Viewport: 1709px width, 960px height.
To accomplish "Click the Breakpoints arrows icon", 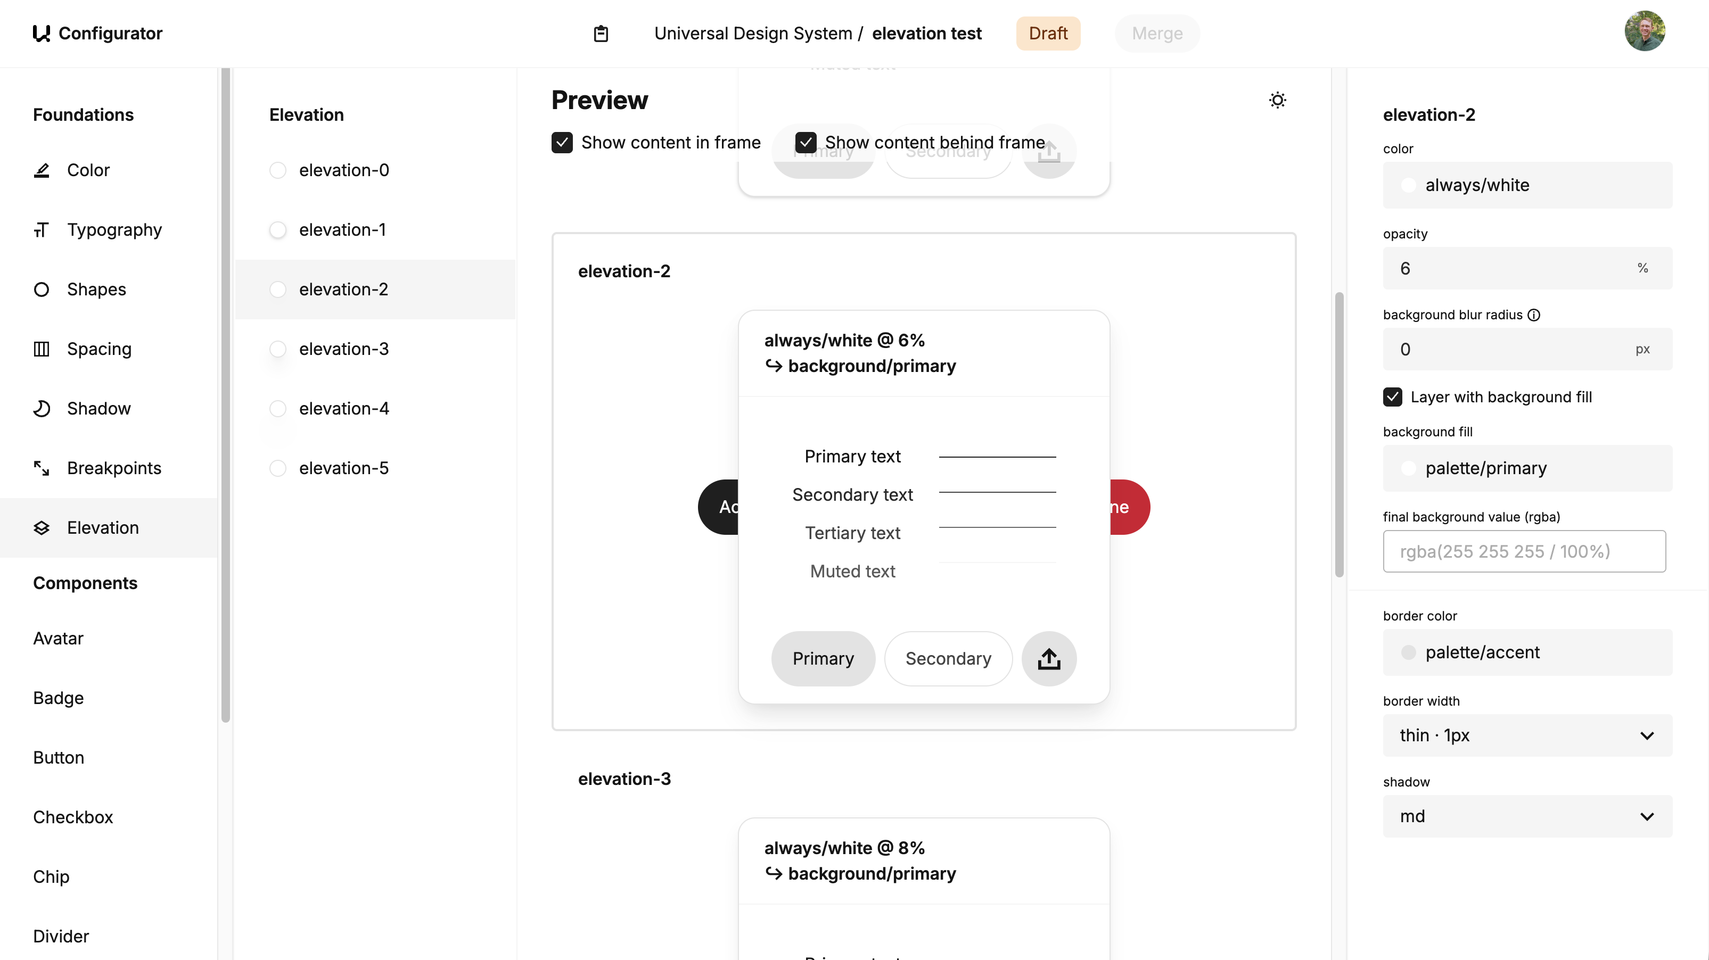I will tap(41, 468).
